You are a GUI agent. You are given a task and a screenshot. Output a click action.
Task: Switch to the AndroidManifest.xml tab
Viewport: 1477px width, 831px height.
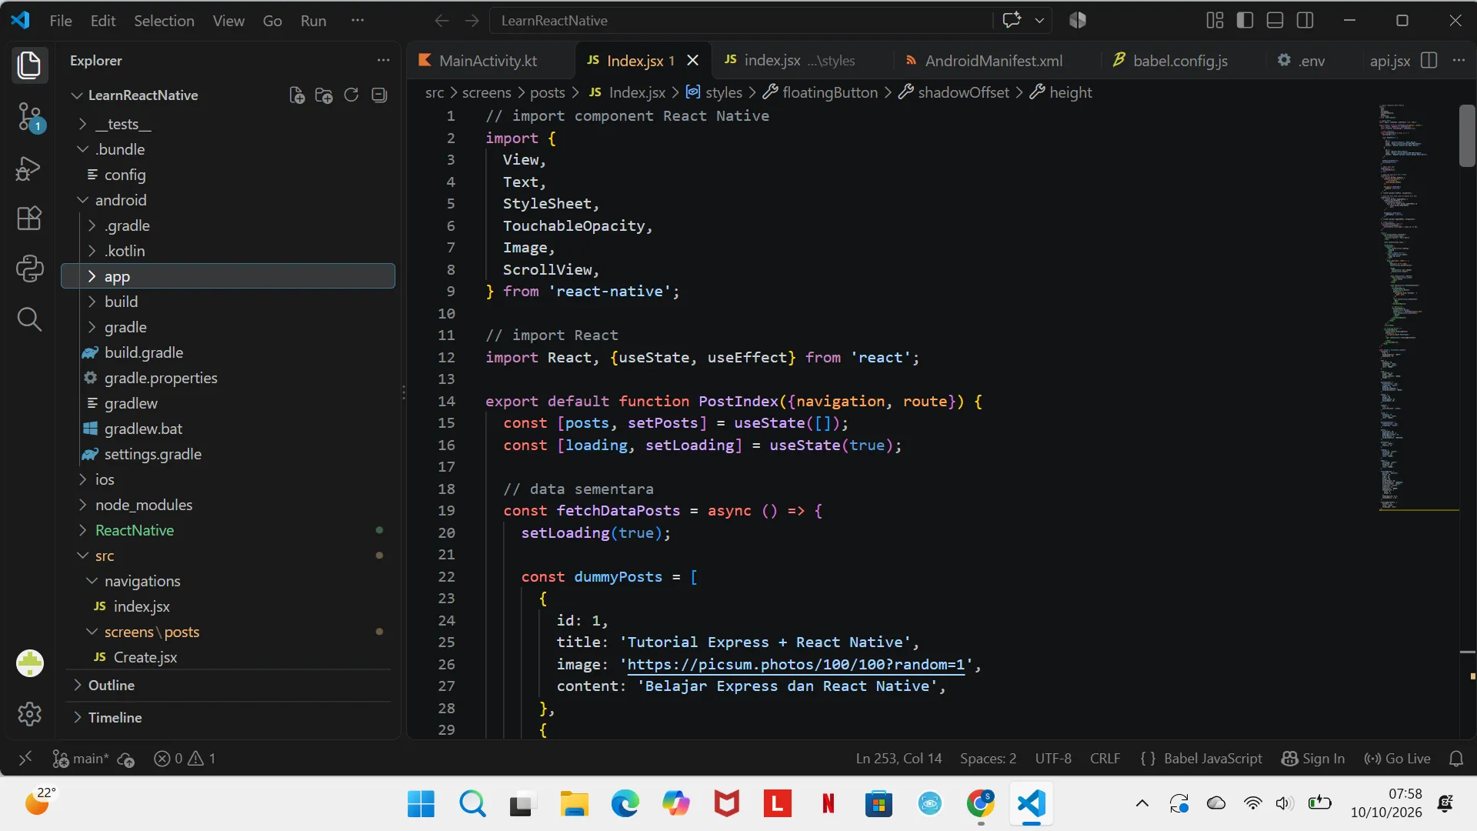[x=993, y=60]
